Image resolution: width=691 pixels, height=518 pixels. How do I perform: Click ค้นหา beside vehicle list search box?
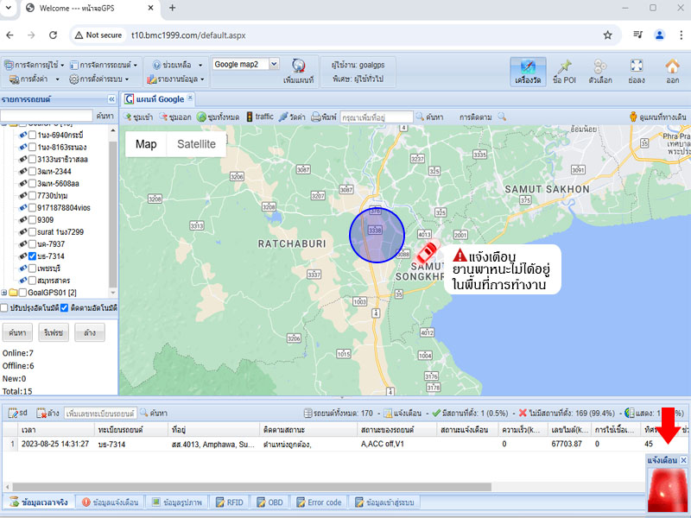tap(105, 116)
